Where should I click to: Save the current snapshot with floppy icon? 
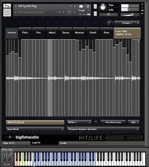(69, 12)
